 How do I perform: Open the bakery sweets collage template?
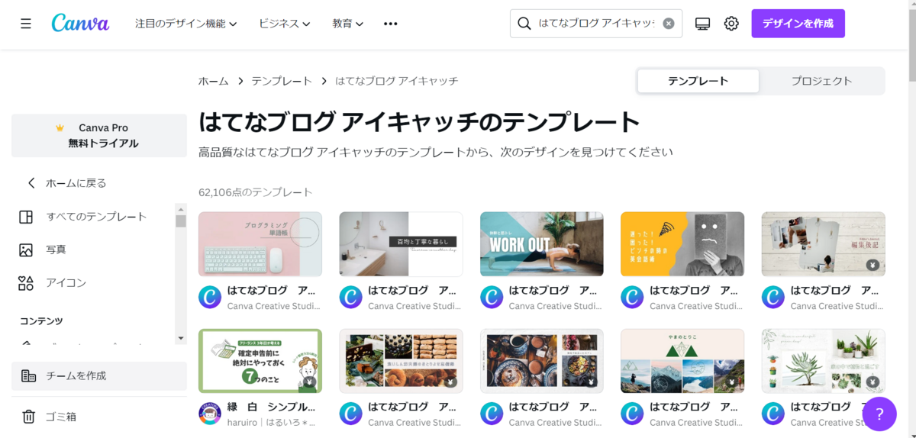click(x=401, y=361)
